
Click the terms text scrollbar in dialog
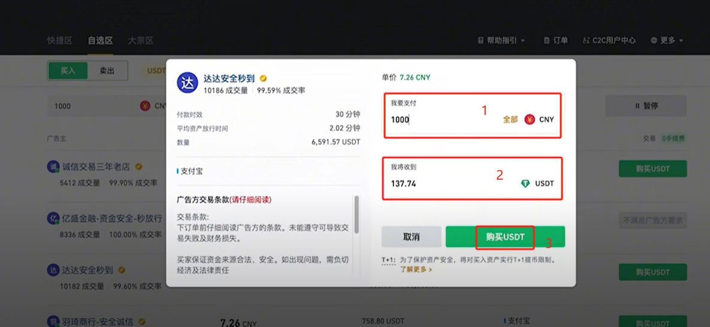pyautogui.click(x=356, y=214)
